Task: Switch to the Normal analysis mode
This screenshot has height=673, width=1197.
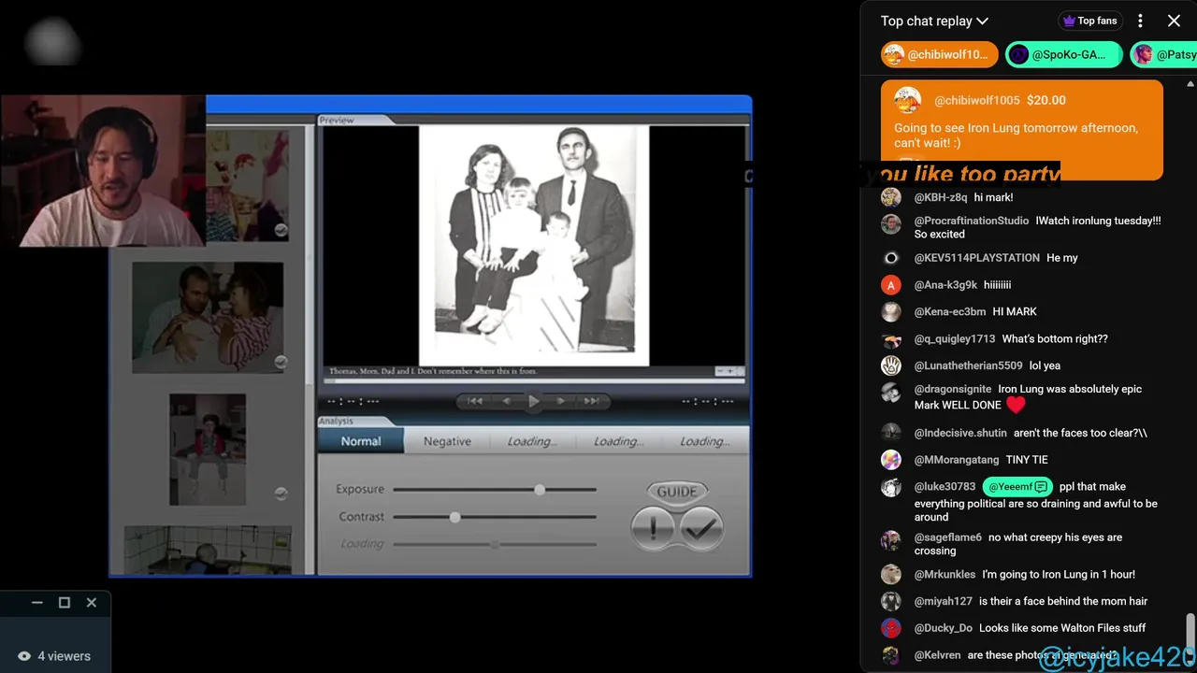Action: [x=361, y=441]
